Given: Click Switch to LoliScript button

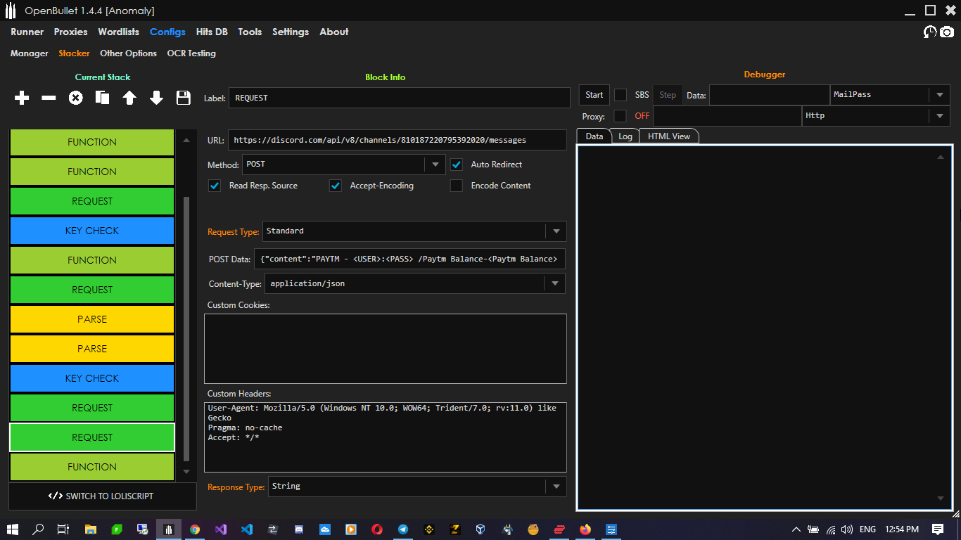Looking at the screenshot, I should pyautogui.click(x=103, y=496).
